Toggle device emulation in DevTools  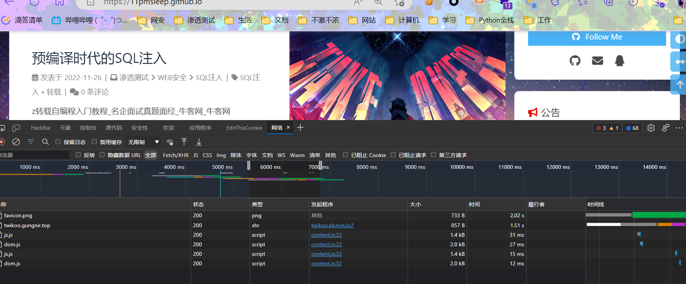pos(16,128)
